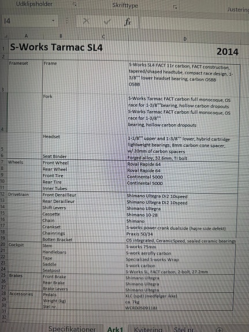Open the Stel nr. sheet tab
Screen dimensions: 249x332
coord(184,330)
